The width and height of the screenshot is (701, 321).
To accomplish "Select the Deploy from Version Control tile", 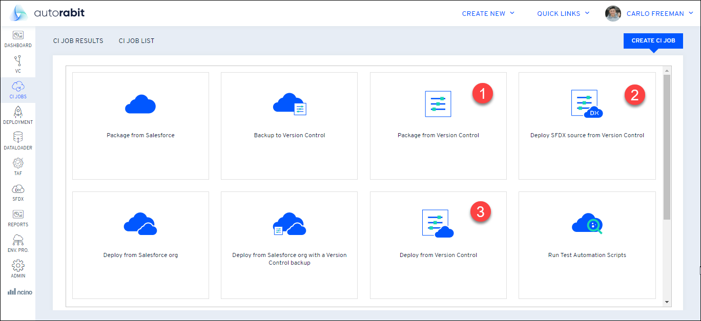I will pyautogui.click(x=438, y=245).
